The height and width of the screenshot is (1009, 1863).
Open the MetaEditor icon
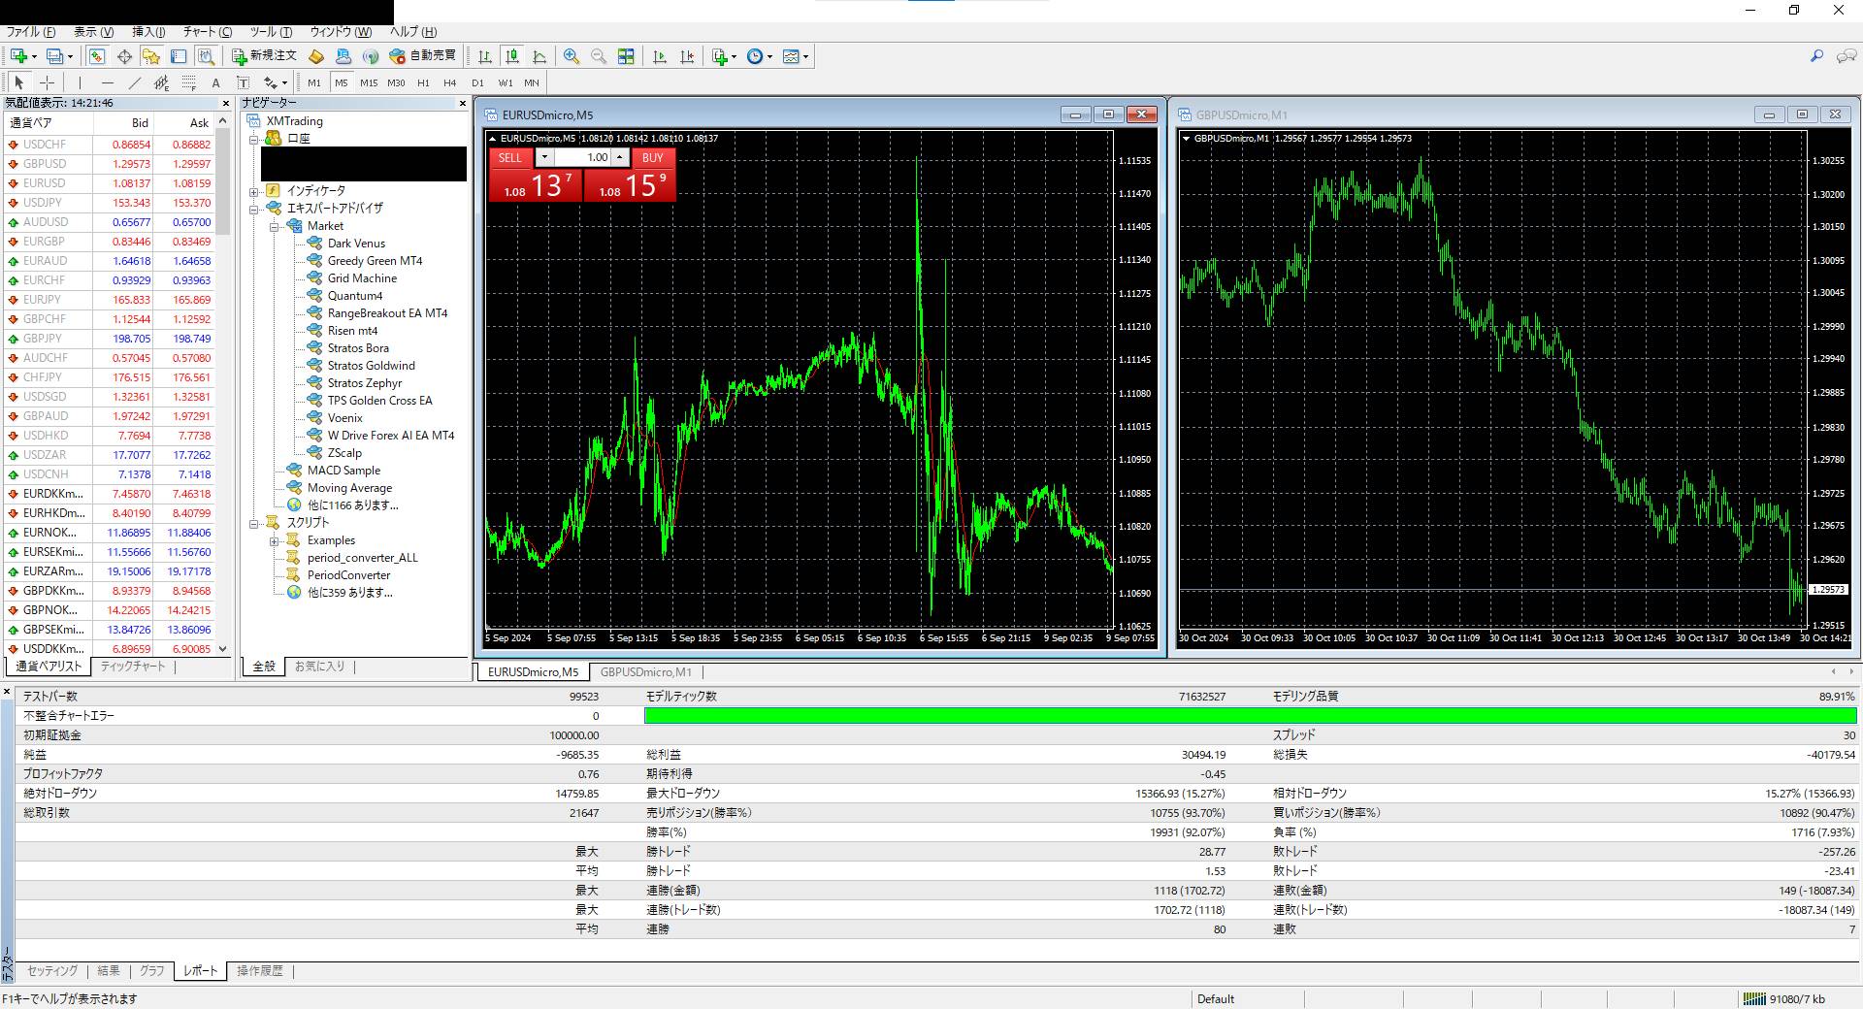pyautogui.click(x=315, y=56)
